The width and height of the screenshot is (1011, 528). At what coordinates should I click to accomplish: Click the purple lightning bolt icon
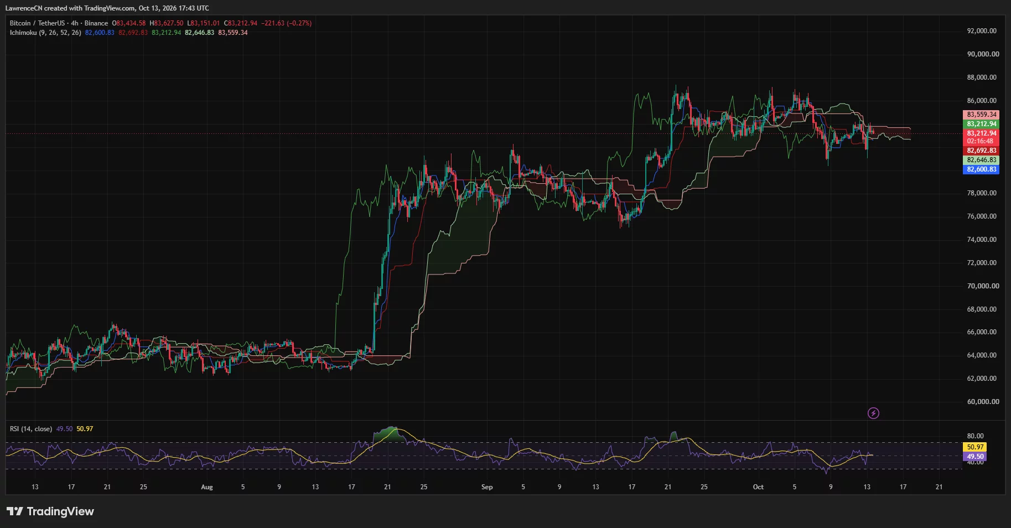click(873, 413)
